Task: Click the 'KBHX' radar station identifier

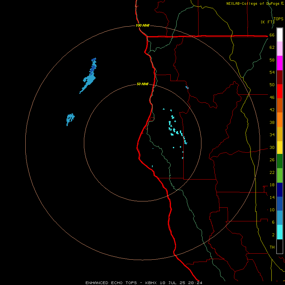Action: tap(151, 283)
